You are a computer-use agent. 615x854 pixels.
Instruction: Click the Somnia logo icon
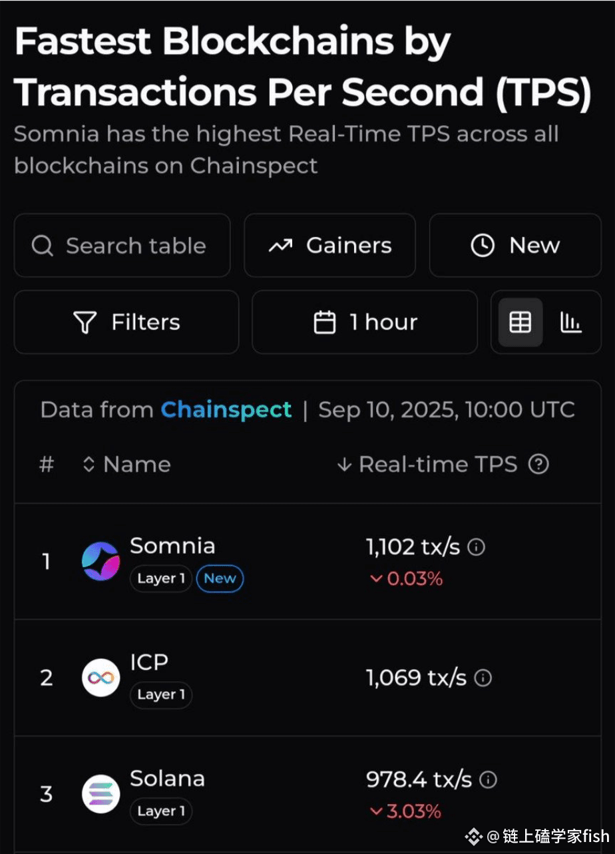pyautogui.click(x=101, y=561)
